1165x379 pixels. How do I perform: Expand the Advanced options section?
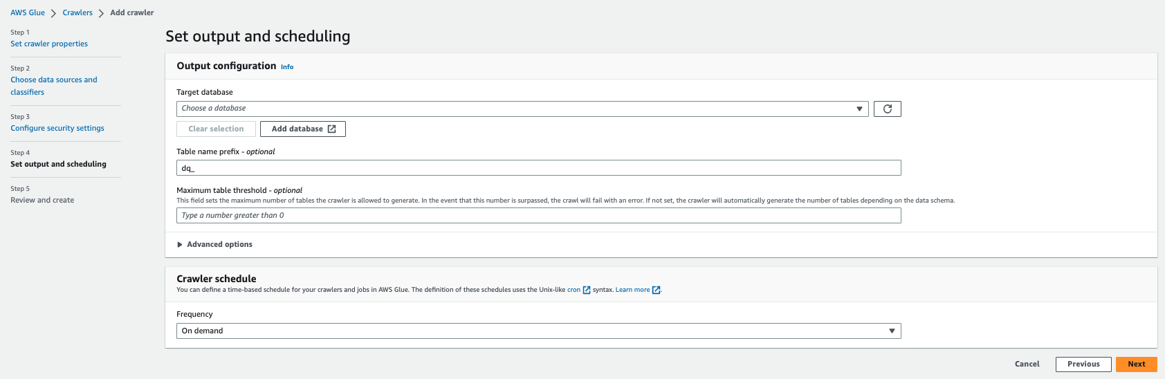click(x=215, y=245)
